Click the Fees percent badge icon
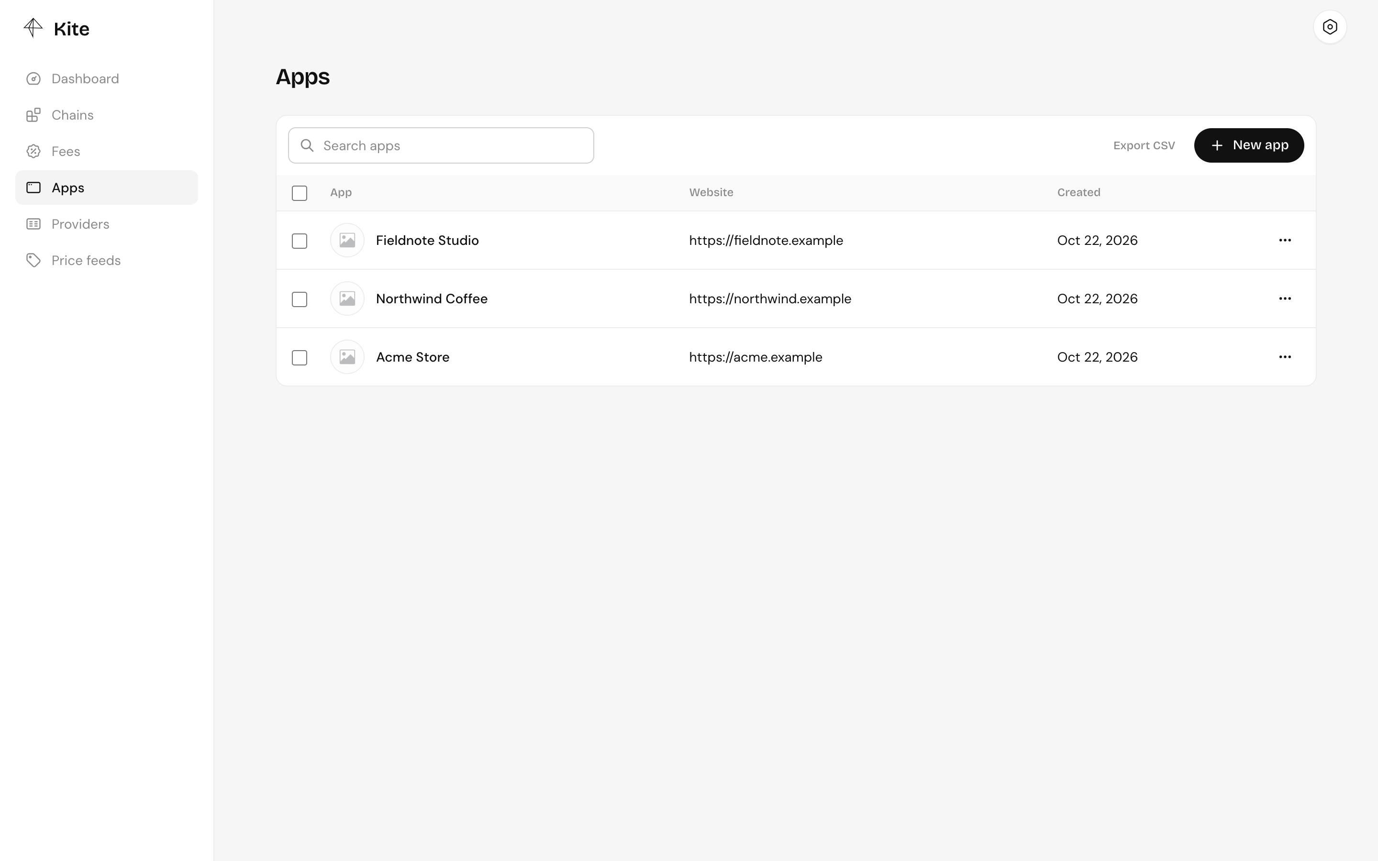 click(x=33, y=152)
